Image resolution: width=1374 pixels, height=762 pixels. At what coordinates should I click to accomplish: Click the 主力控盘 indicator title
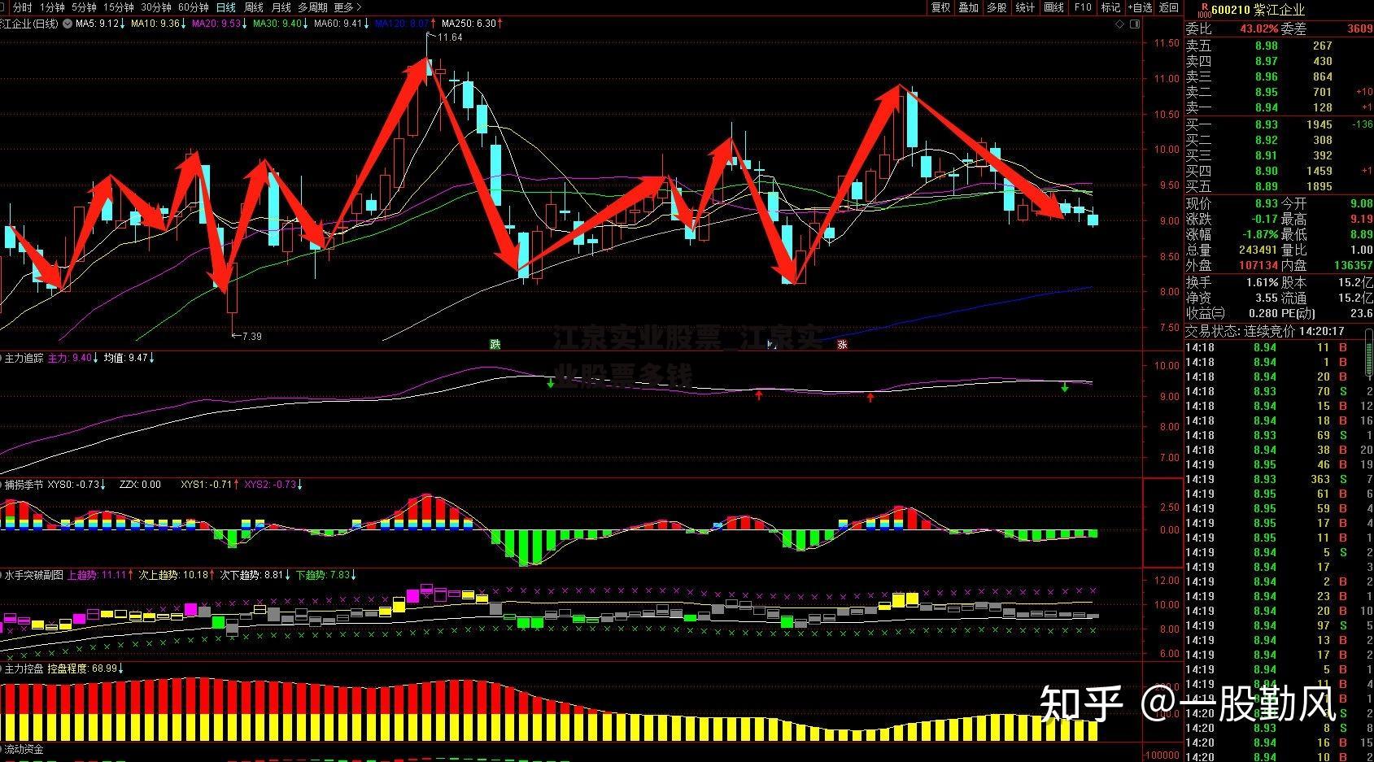click(24, 668)
